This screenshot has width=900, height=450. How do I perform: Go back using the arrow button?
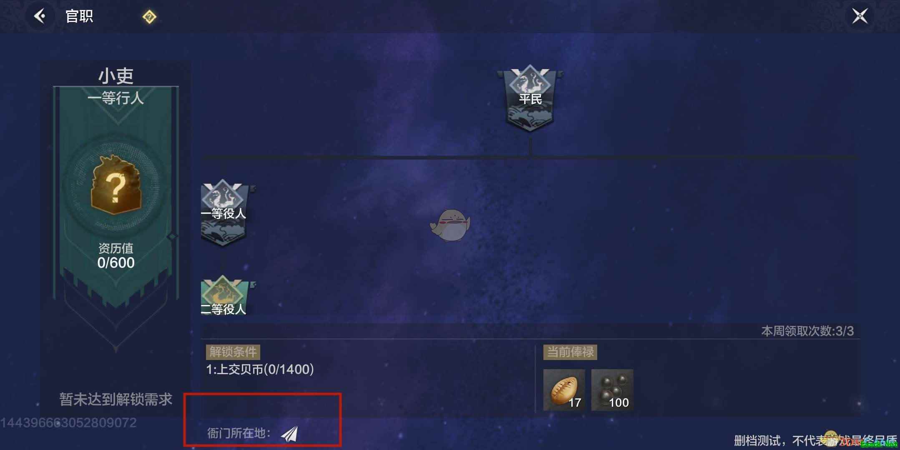pos(40,17)
